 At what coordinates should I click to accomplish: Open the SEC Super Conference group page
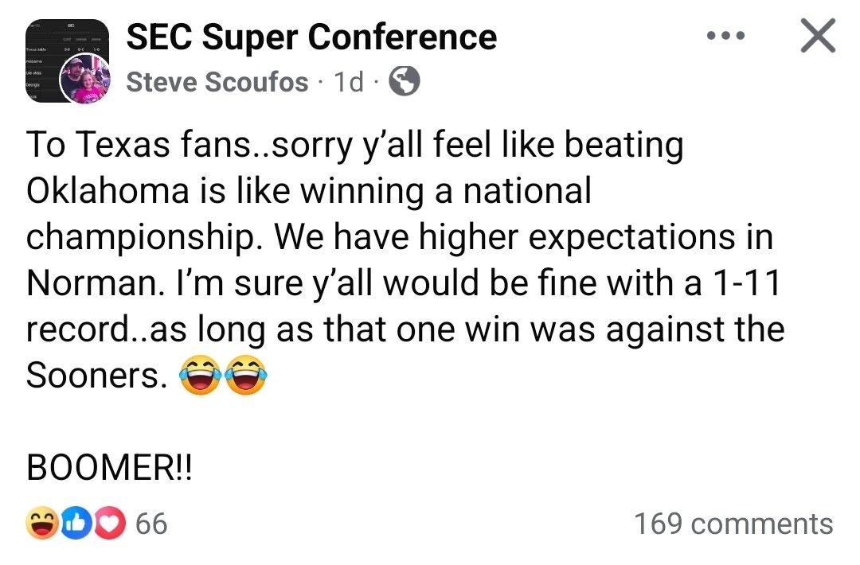point(311,37)
